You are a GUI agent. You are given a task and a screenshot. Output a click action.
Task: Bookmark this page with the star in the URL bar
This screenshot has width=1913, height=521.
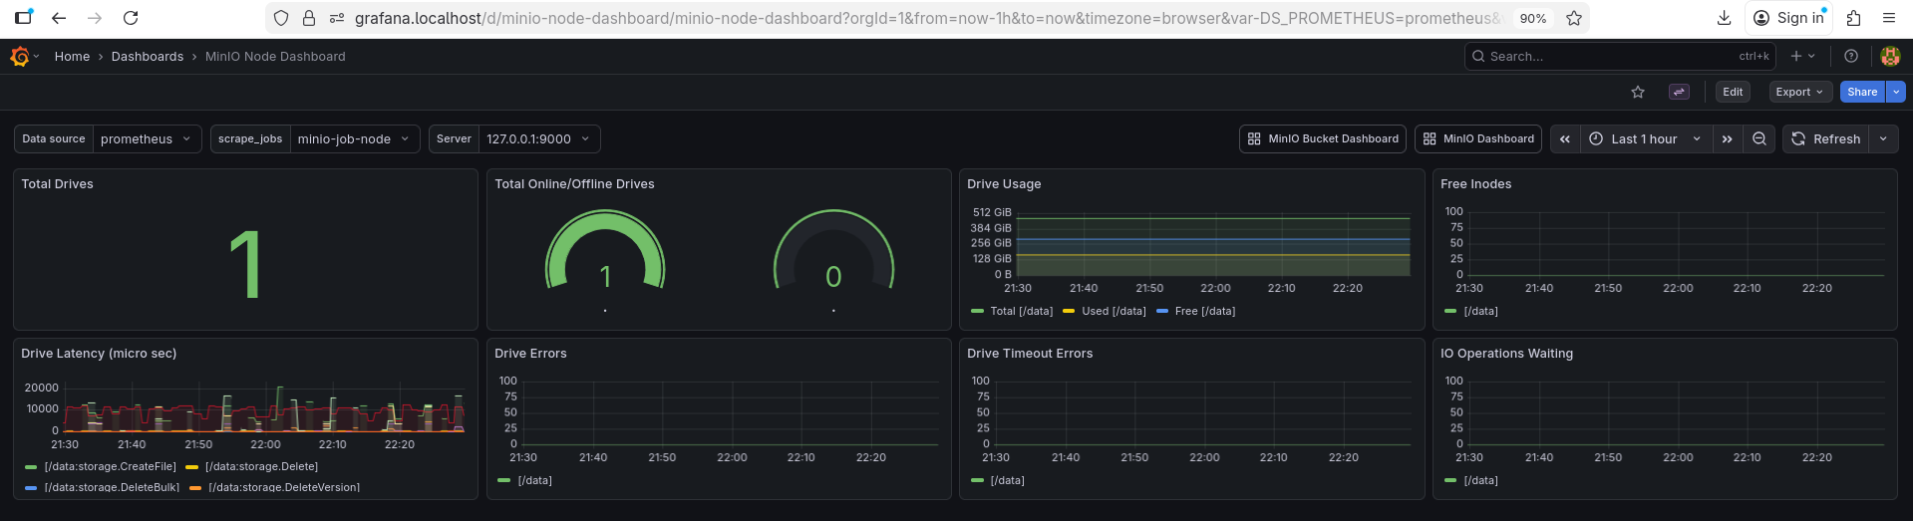click(x=1574, y=18)
